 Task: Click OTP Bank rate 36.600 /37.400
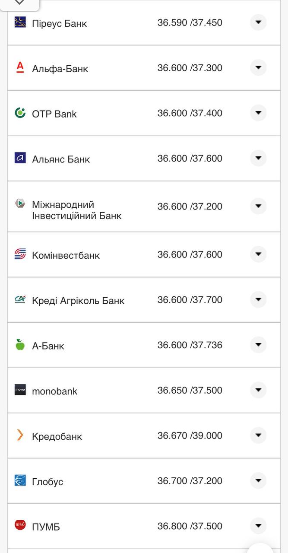(190, 113)
